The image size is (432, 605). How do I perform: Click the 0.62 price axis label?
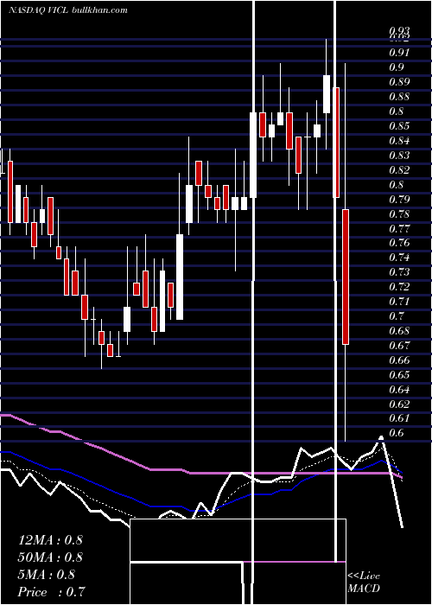[399, 404]
